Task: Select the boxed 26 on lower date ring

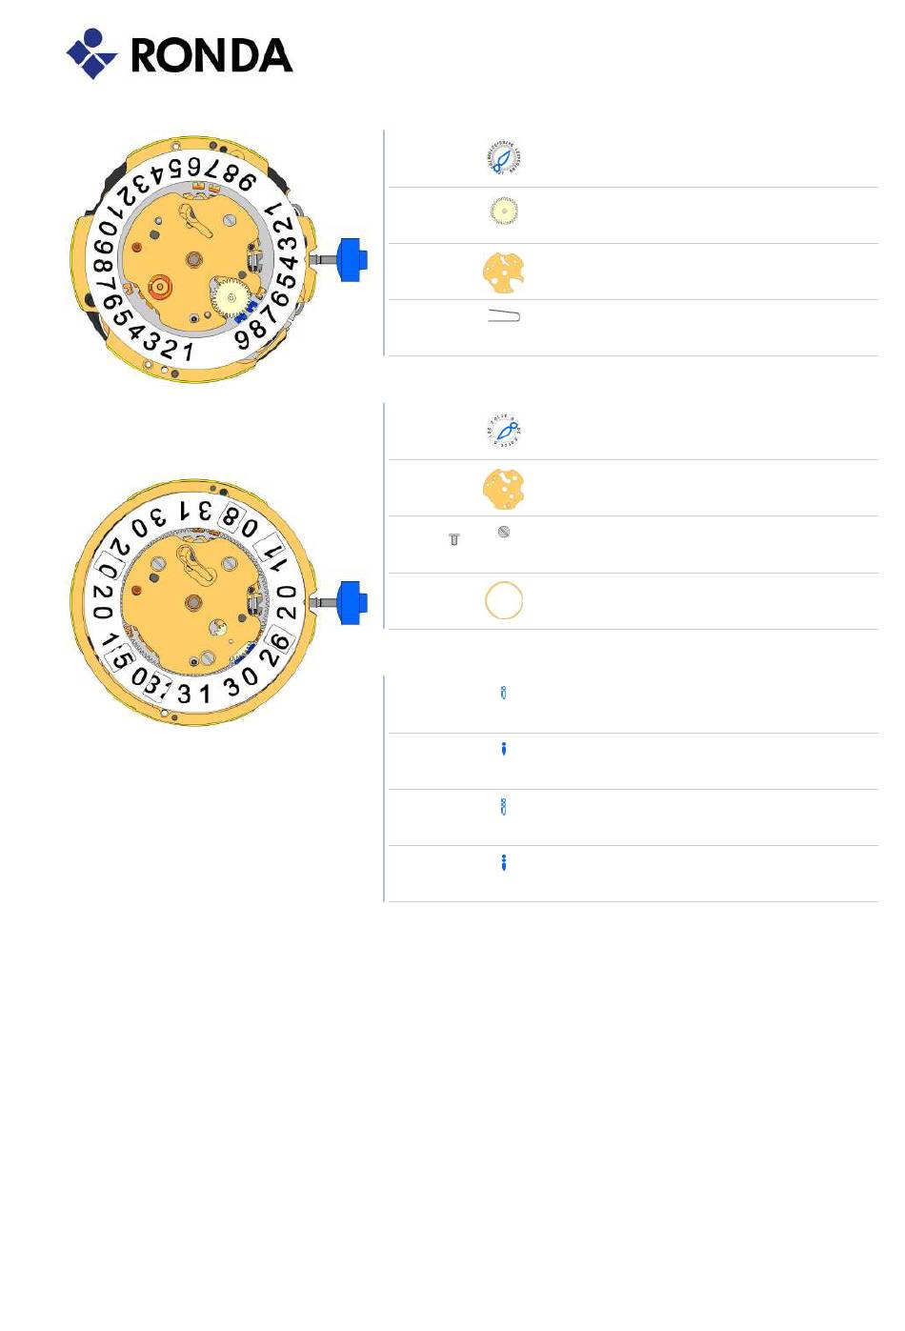Action: (273, 646)
